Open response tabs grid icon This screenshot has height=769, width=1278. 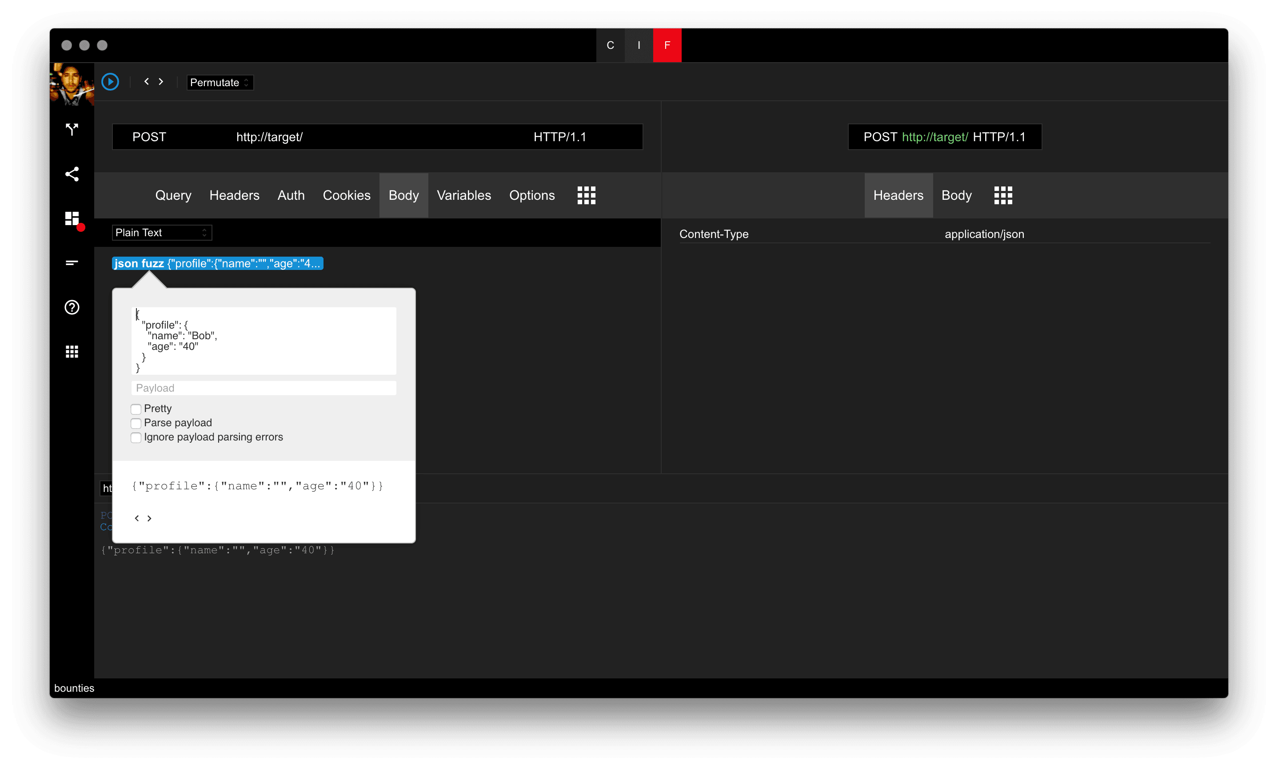[1003, 195]
